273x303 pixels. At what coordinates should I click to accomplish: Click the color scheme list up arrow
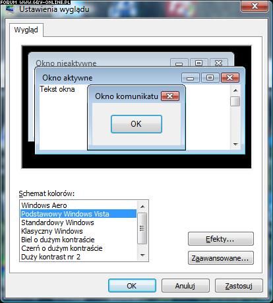pos(142,207)
